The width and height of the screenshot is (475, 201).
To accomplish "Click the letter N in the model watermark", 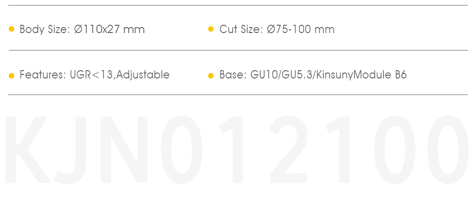I will tap(124, 150).
